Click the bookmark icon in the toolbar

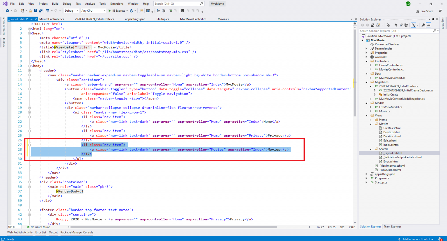pos(182,11)
